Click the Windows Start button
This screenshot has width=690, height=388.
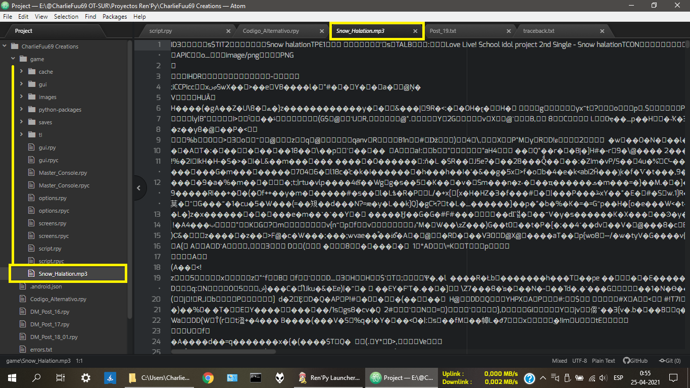pyautogui.click(x=11, y=377)
